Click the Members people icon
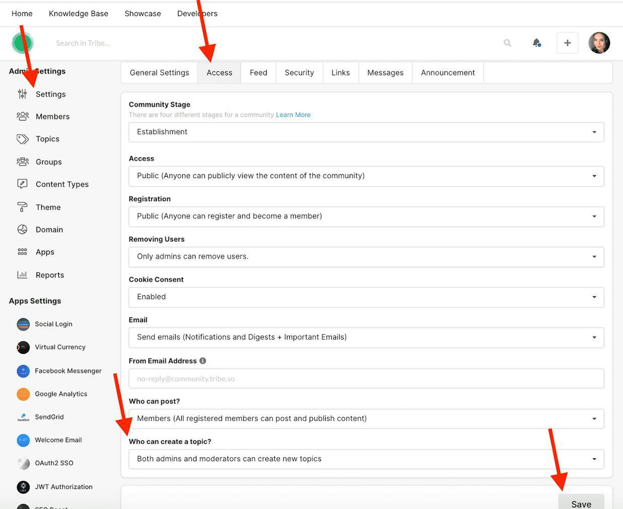The width and height of the screenshot is (623, 509). [x=23, y=116]
